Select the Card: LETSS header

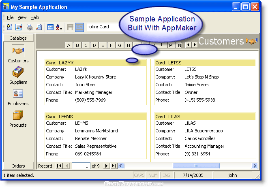click(x=205, y=63)
